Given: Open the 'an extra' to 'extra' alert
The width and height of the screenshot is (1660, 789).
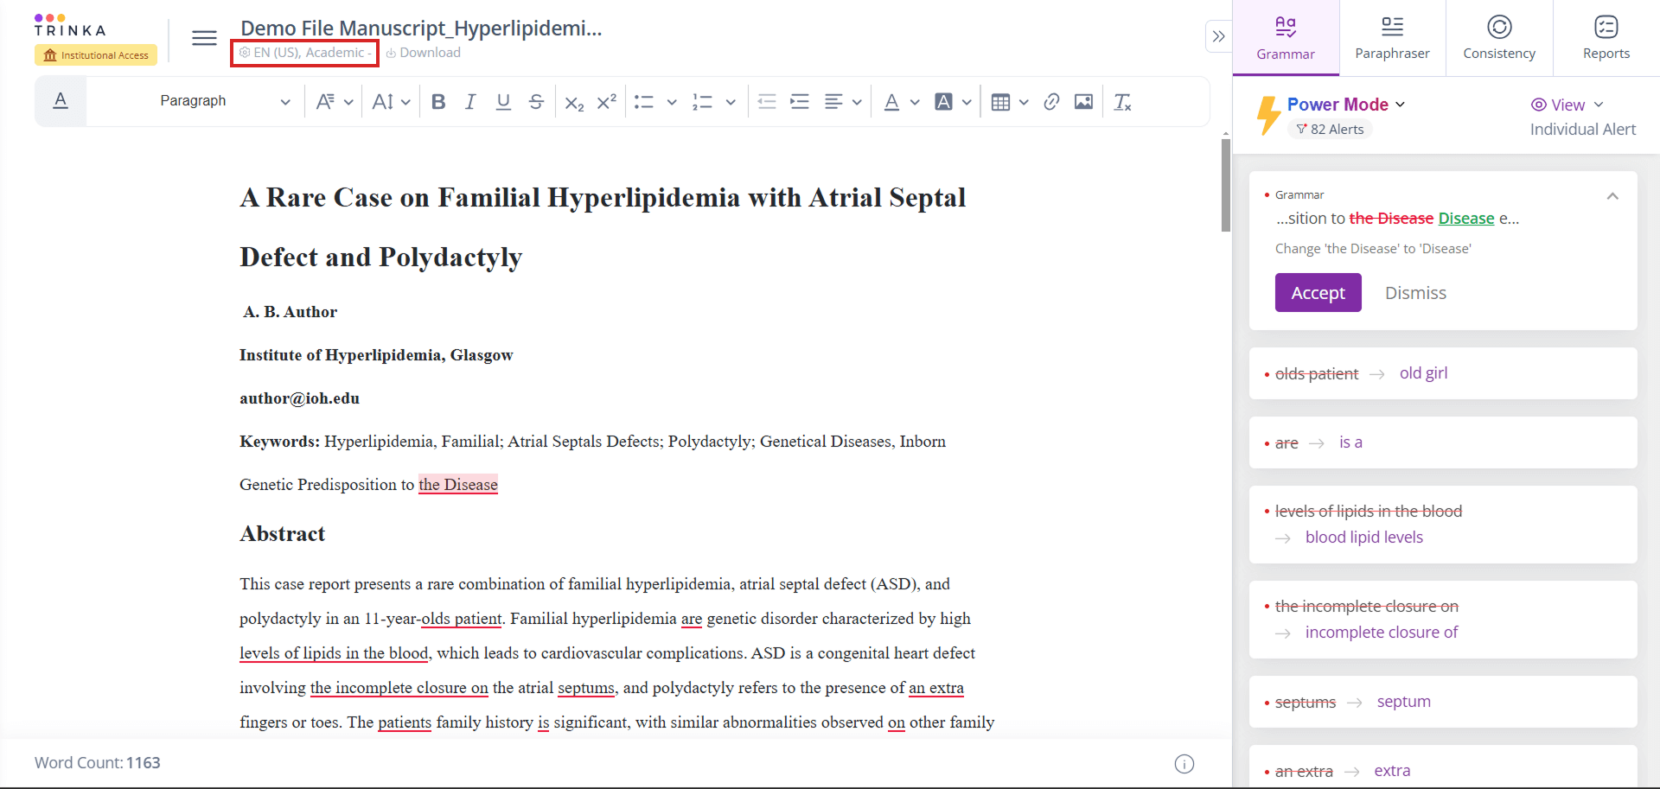Looking at the screenshot, I should click(x=1443, y=767).
